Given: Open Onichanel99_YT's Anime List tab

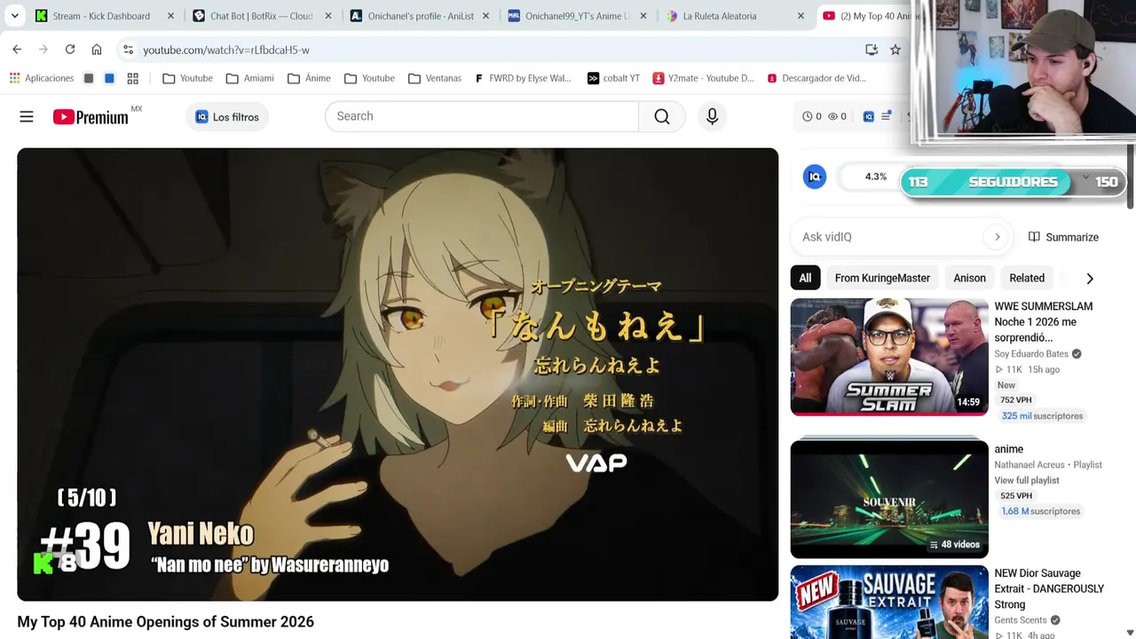Looking at the screenshot, I should 577,16.
